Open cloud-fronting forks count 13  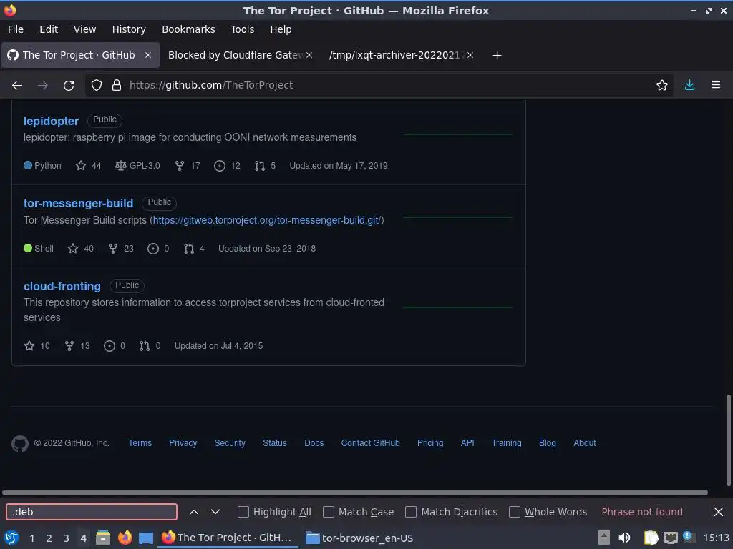(x=77, y=346)
